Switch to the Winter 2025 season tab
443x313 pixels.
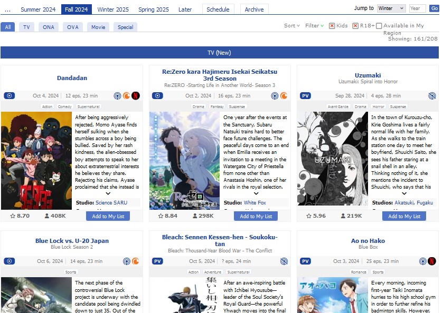click(x=112, y=9)
